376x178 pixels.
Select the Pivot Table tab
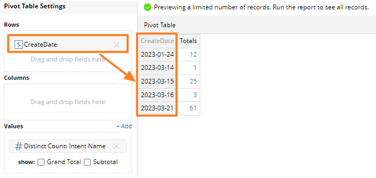pyautogui.click(x=160, y=25)
